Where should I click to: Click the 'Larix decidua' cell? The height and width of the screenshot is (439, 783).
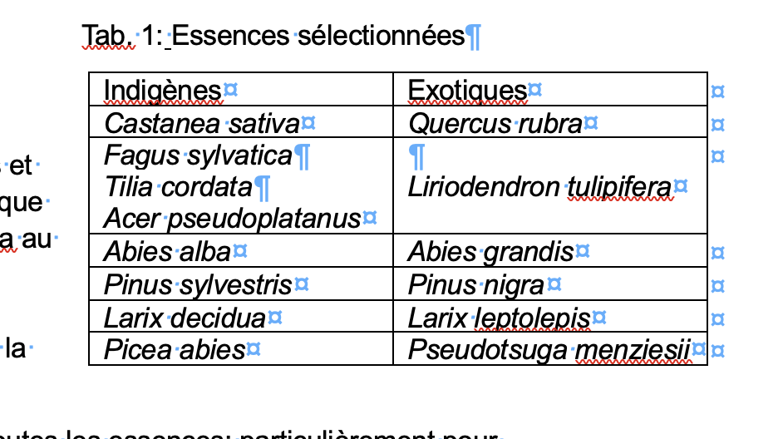(185, 318)
